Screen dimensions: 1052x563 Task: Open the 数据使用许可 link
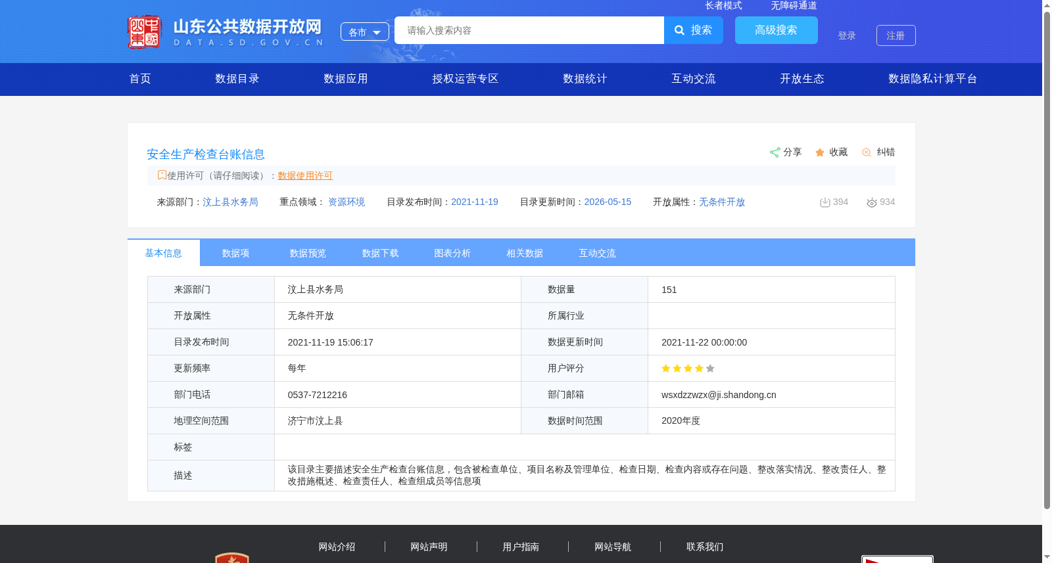305,175
